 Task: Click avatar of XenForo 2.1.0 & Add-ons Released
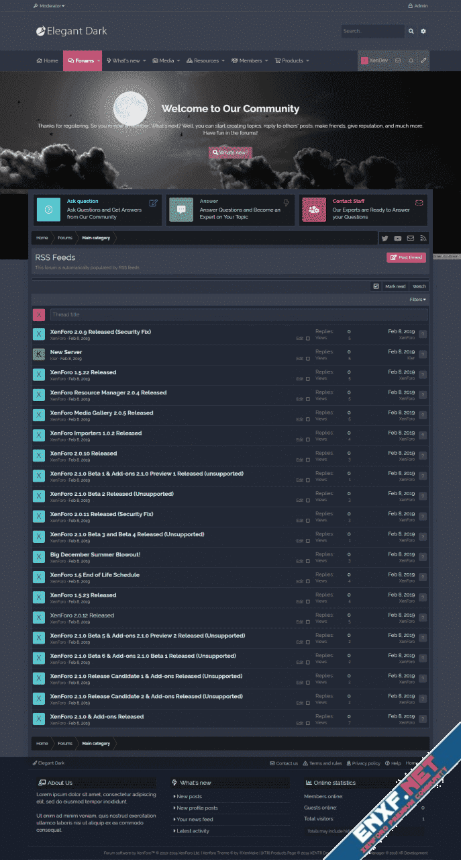pyautogui.click(x=39, y=719)
